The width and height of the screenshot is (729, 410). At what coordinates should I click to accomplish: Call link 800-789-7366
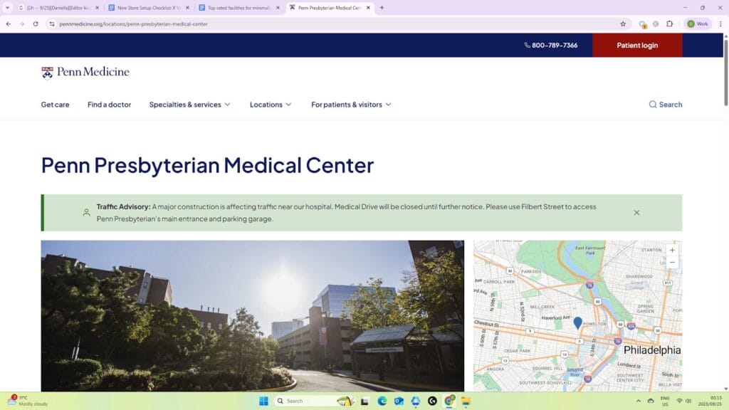tap(555, 45)
